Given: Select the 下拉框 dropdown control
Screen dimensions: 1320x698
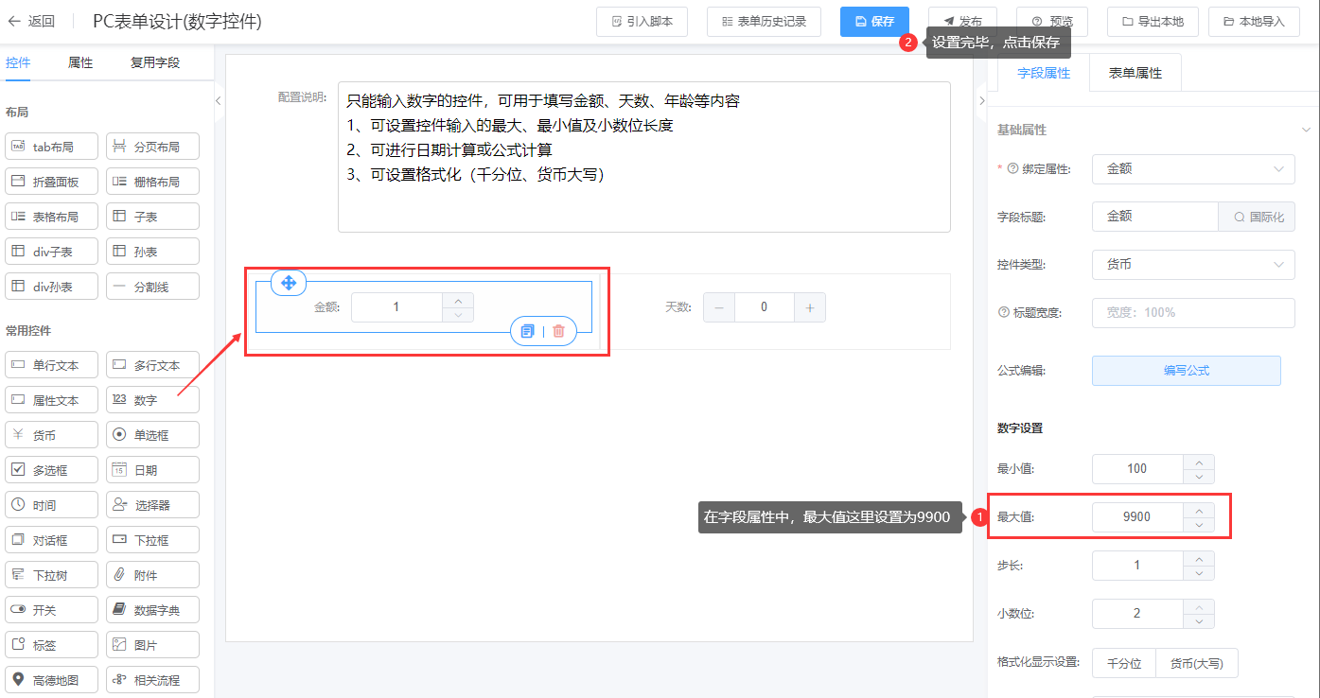Looking at the screenshot, I should click(x=152, y=540).
